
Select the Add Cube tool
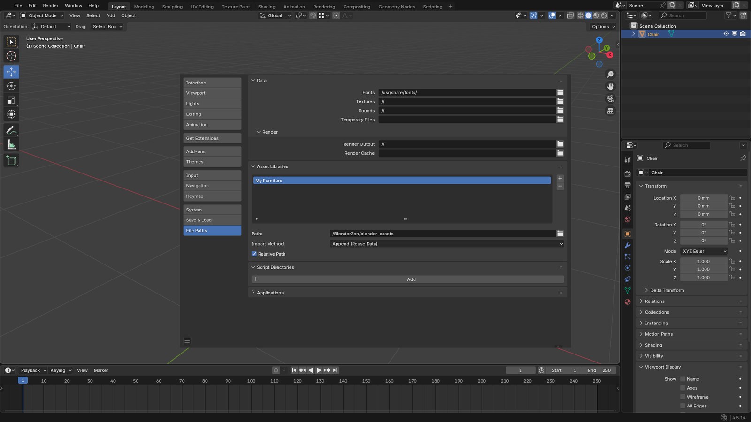pos(11,161)
